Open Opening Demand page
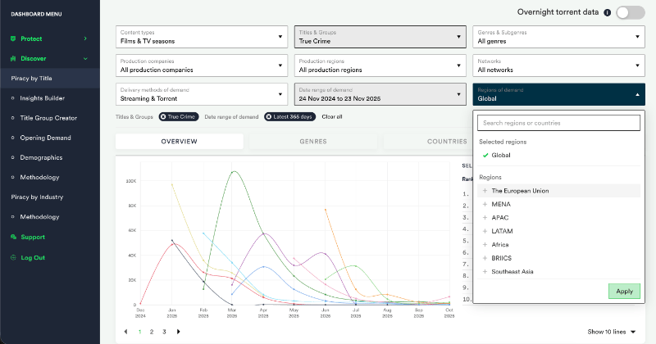656x344 pixels. click(x=45, y=138)
